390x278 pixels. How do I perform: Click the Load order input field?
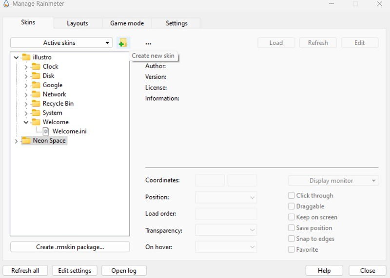pos(226,214)
